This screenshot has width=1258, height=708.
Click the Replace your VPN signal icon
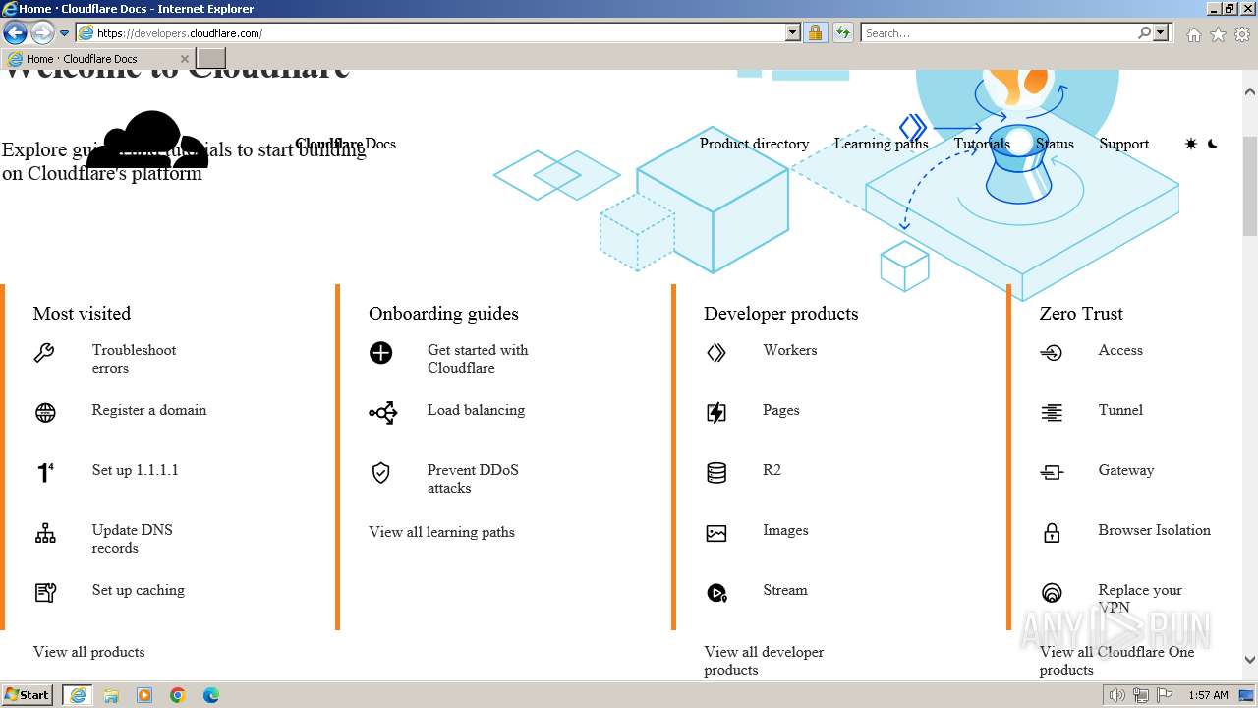pos(1052,593)
